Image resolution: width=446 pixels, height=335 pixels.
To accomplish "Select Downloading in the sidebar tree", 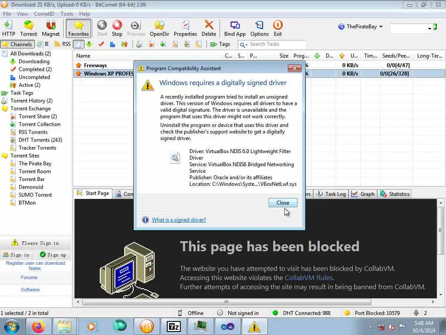I will (x=34, y=62).
